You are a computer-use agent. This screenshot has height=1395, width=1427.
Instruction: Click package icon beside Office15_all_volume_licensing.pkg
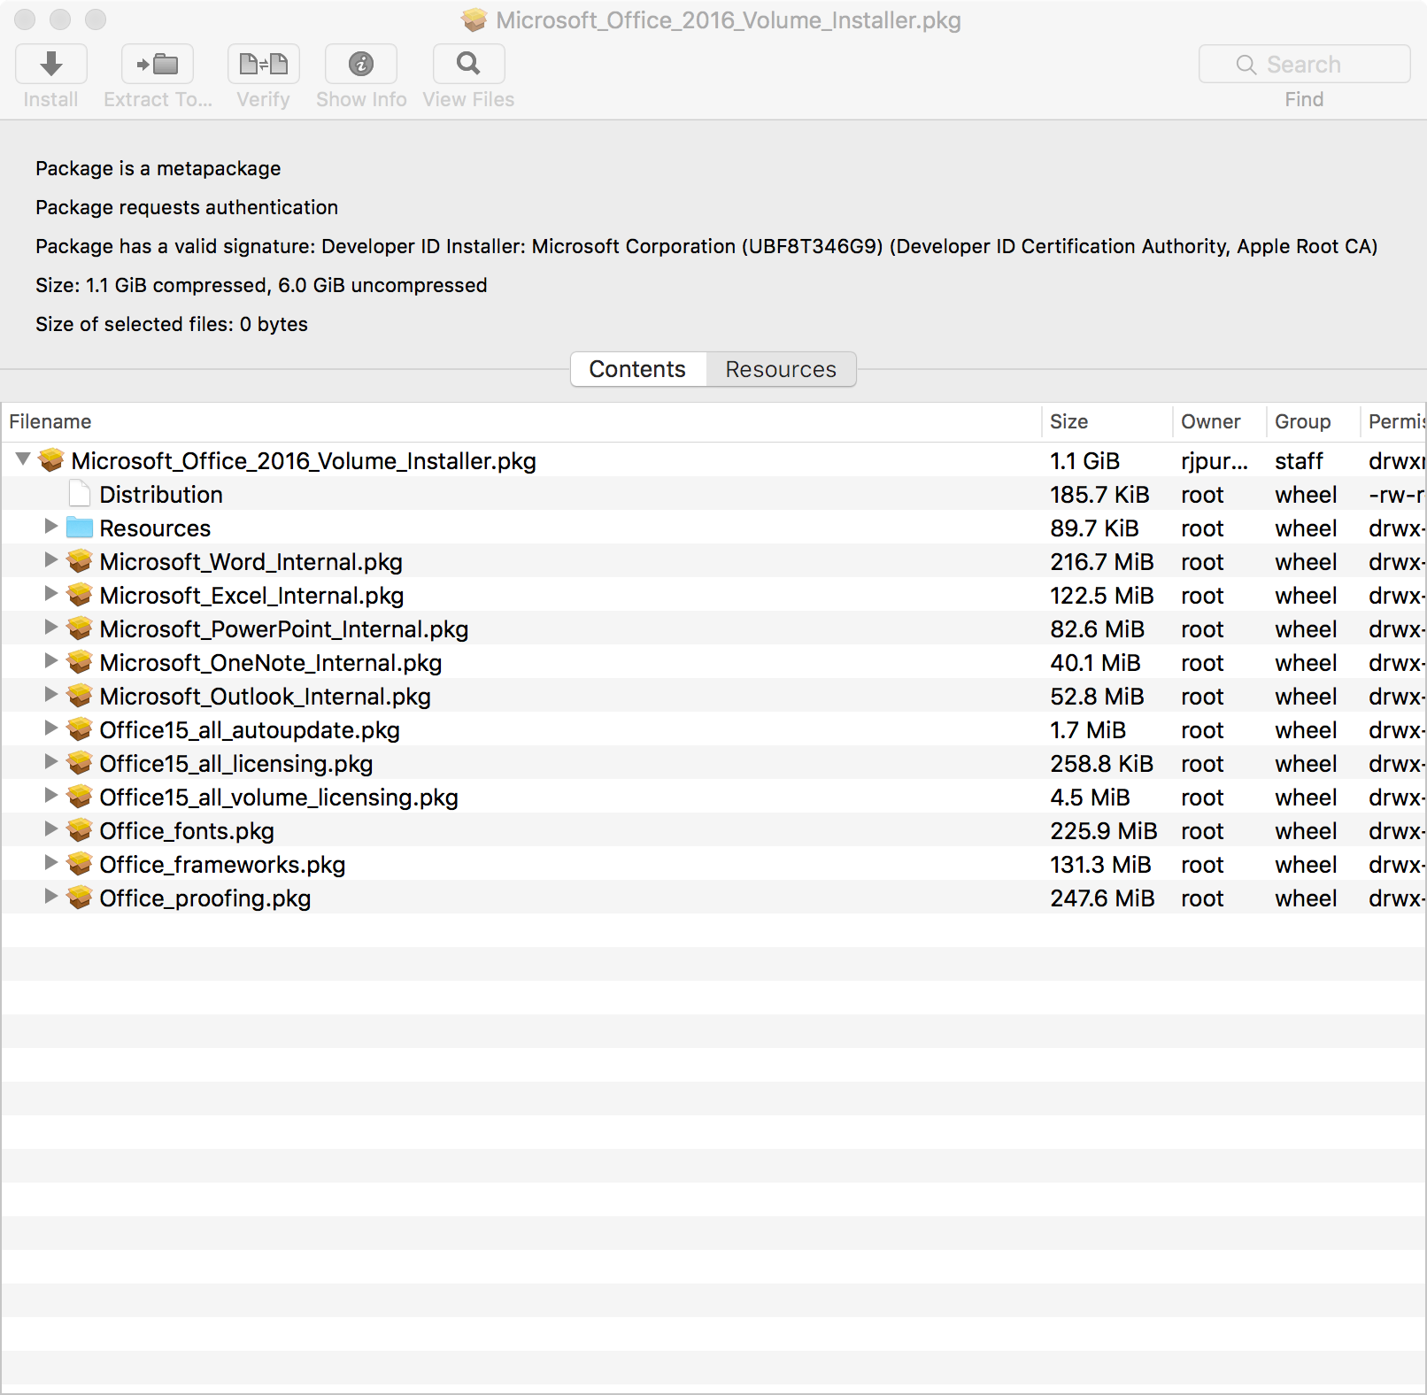click(x=80, y=797)
